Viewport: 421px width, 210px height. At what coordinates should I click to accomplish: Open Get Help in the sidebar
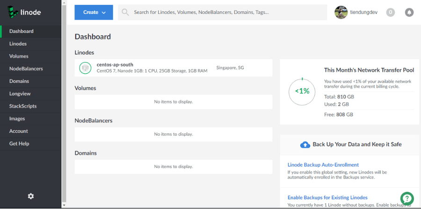pos(30,144)
